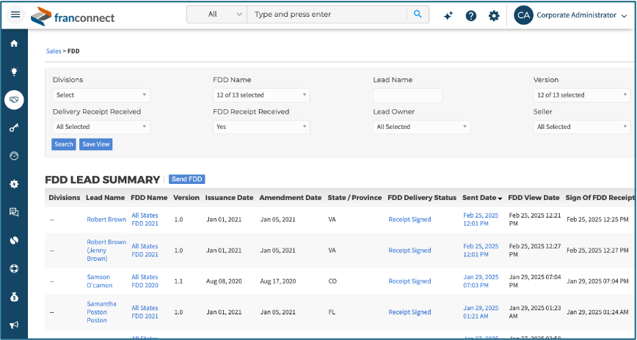Open the sparkle AI assistant icon
The width and height of the screenshot is (637, 340).
pos(448,16)
